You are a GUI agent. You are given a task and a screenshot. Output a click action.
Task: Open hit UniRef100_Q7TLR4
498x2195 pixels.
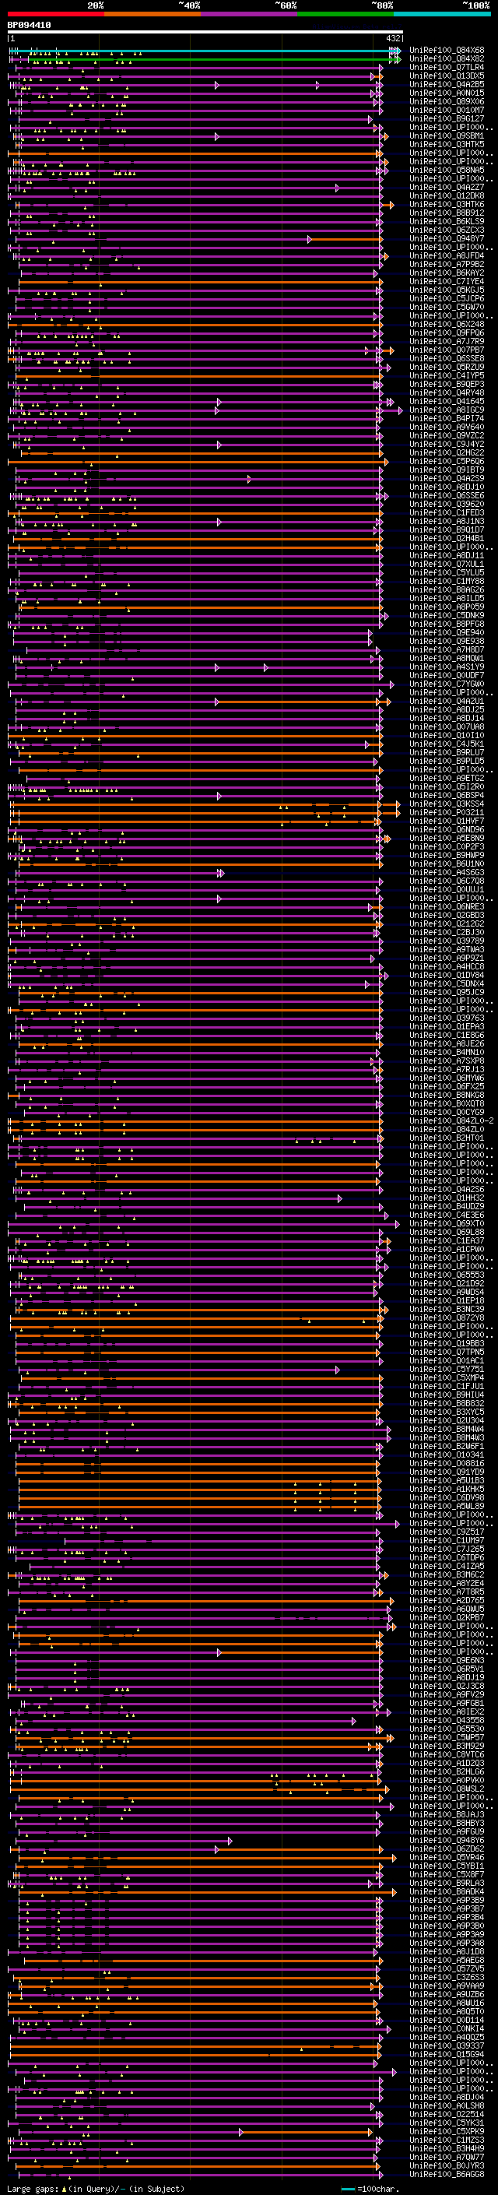(447, 67)
